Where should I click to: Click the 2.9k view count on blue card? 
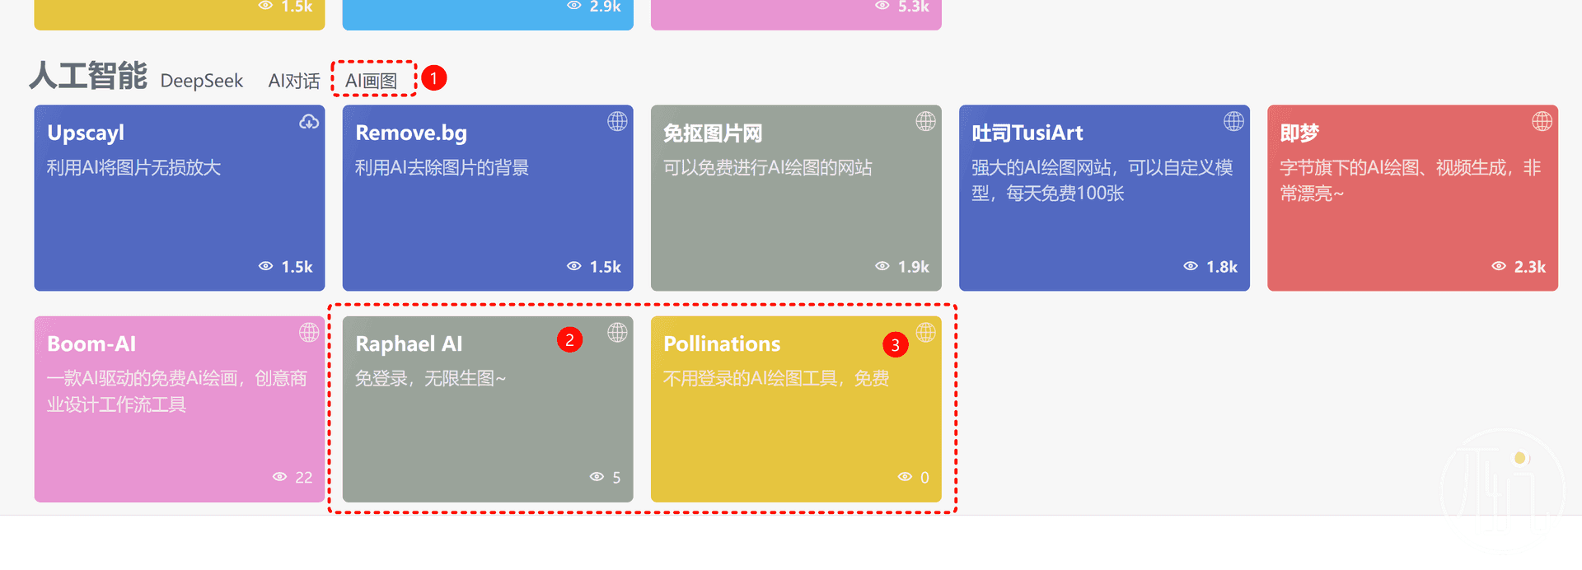coord(606,7)
